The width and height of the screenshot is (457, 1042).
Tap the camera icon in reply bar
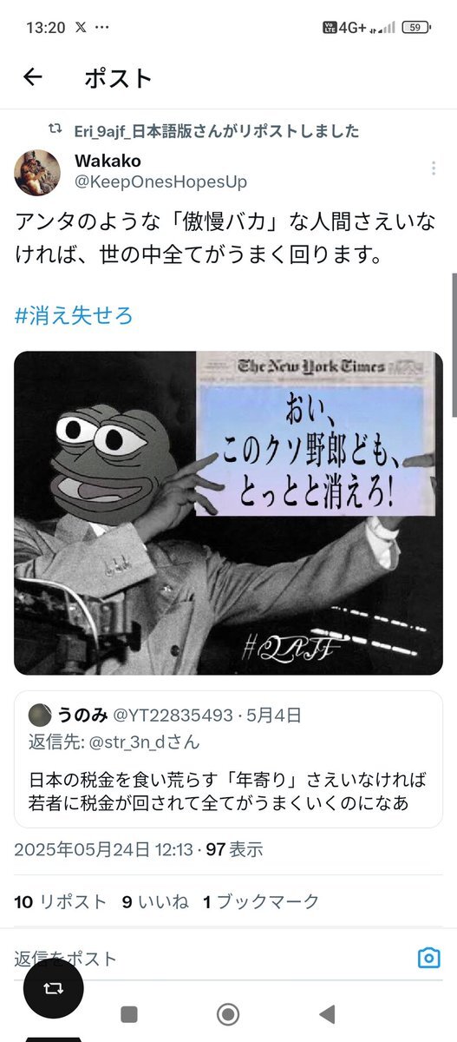coord(428,958)
